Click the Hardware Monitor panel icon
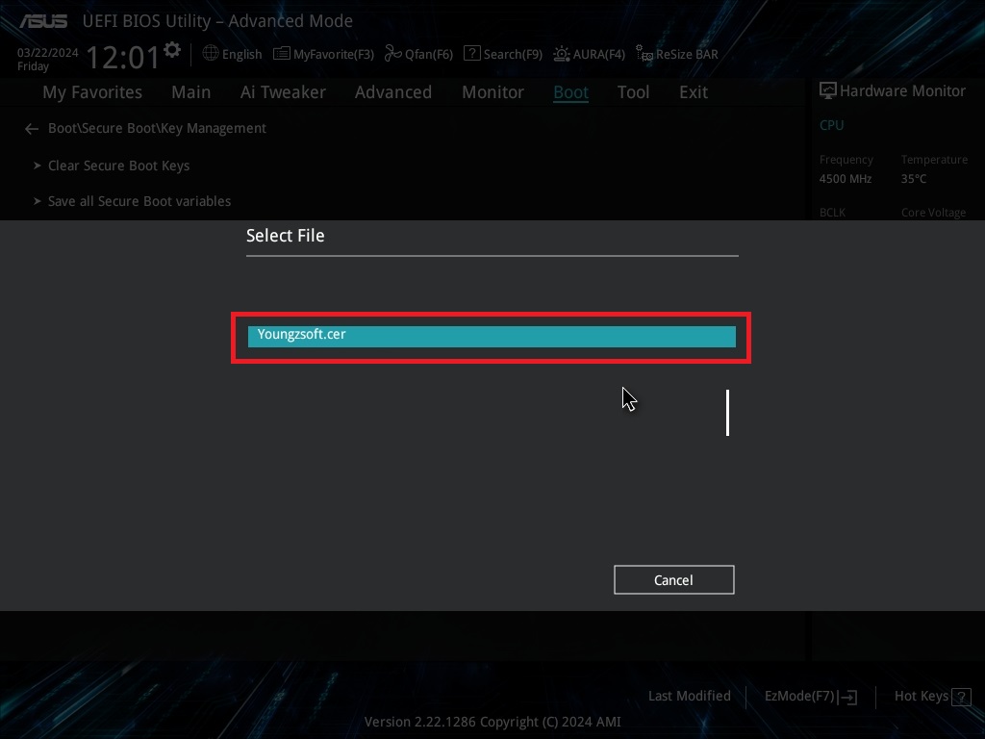The width and height of the screenshot is (985, 739). 827,89
